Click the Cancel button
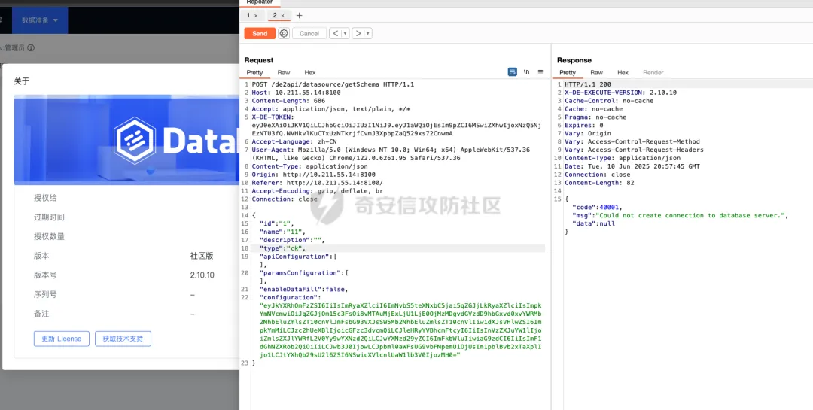 point(309,33)
